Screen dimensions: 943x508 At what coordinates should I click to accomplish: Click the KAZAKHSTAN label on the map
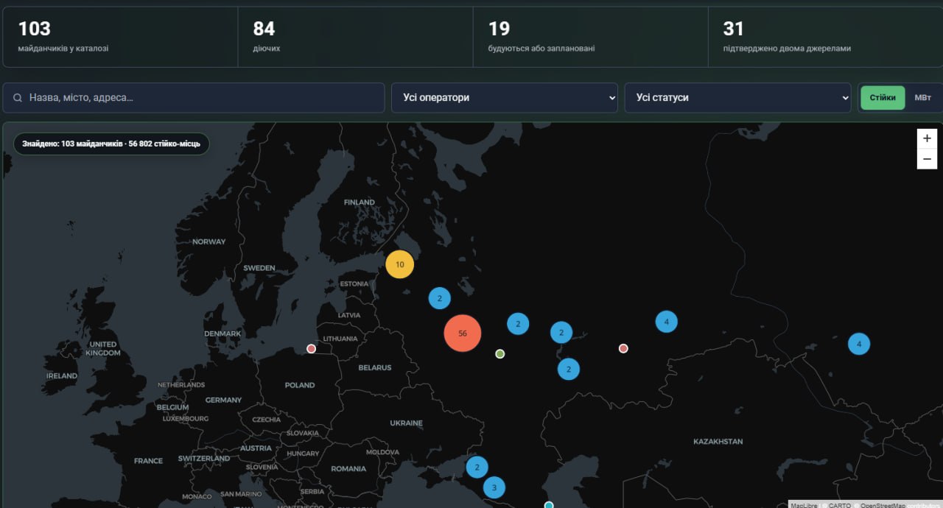(x=718, y=442)
